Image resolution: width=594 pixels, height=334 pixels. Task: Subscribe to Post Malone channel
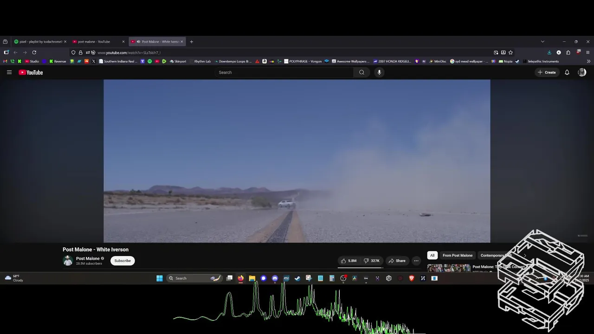123,261
